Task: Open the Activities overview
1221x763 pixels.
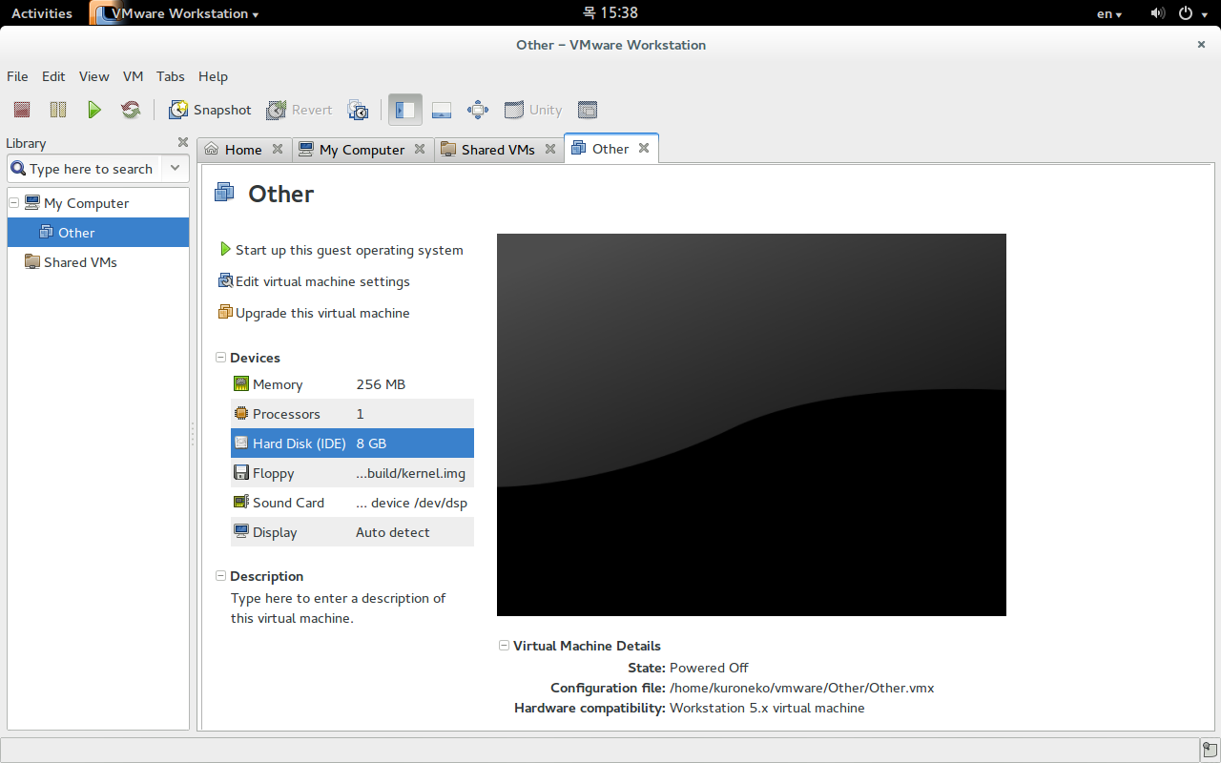Action: (42, 13)
